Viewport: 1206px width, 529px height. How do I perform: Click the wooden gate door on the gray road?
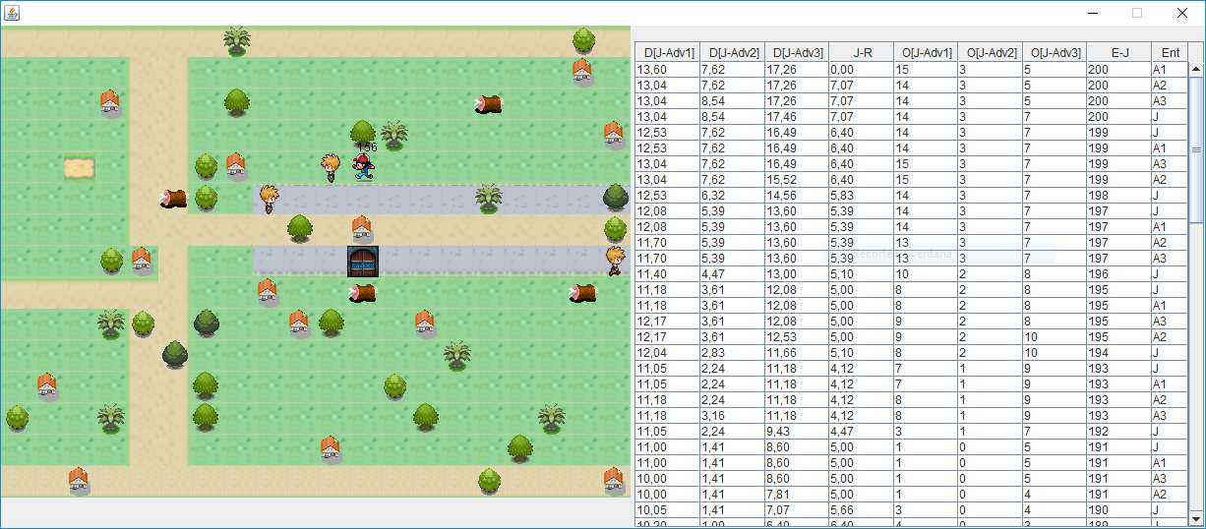362,262
